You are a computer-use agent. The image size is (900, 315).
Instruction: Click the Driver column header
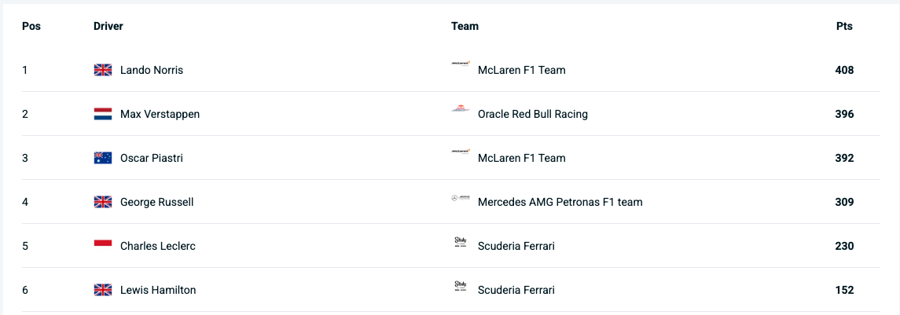(108, 26)
